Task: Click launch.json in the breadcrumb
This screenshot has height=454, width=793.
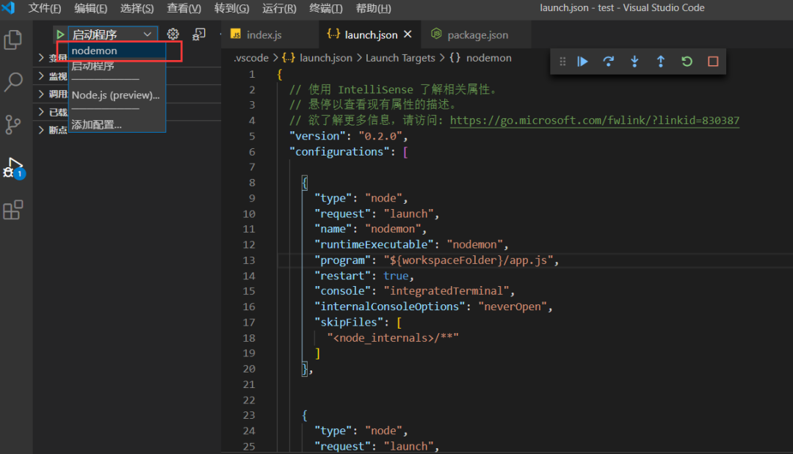Action: (326, 58)
